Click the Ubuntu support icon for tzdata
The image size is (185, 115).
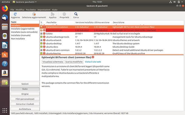point(44,34)
